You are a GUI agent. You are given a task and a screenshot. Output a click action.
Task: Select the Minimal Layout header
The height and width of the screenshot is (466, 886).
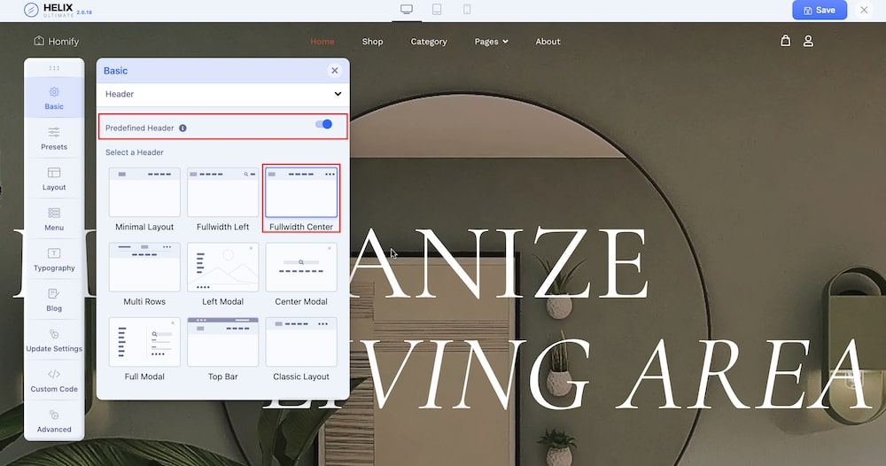tap(144, 199)
